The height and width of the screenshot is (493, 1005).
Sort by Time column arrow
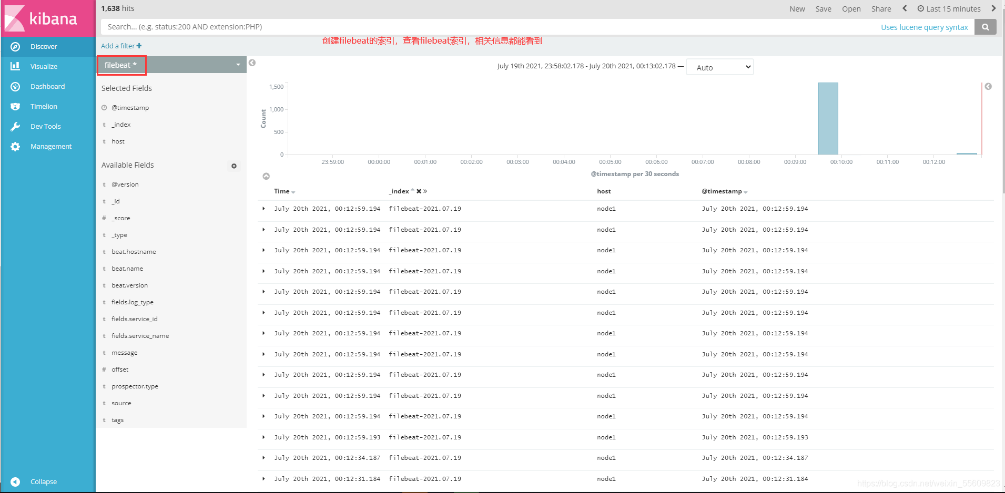coord(293,192)
